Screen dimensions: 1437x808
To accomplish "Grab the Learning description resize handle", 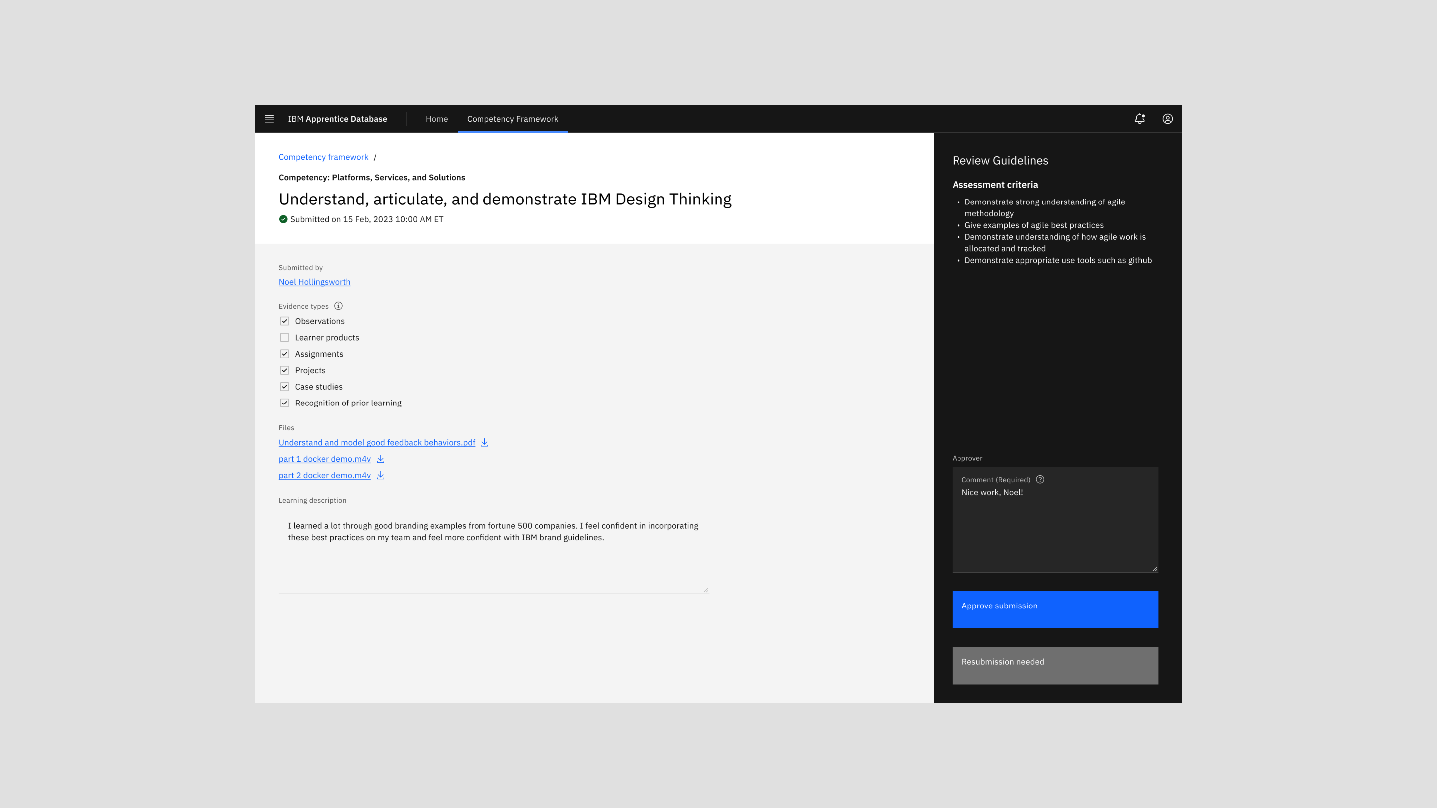I will coord(705,590).
